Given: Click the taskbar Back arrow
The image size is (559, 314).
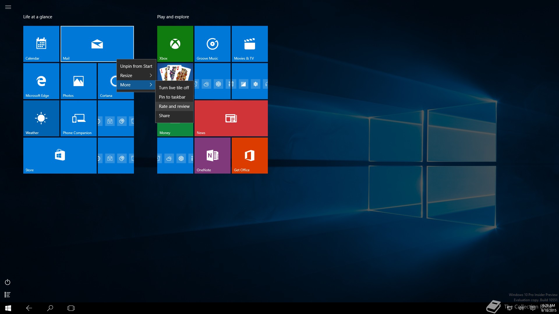Looking at the screenshot, I should [29, 308].
